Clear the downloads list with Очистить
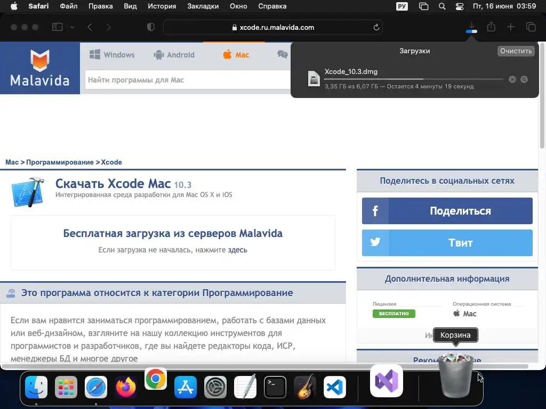This screenshot has width=546, height=409. coord(516,51)
